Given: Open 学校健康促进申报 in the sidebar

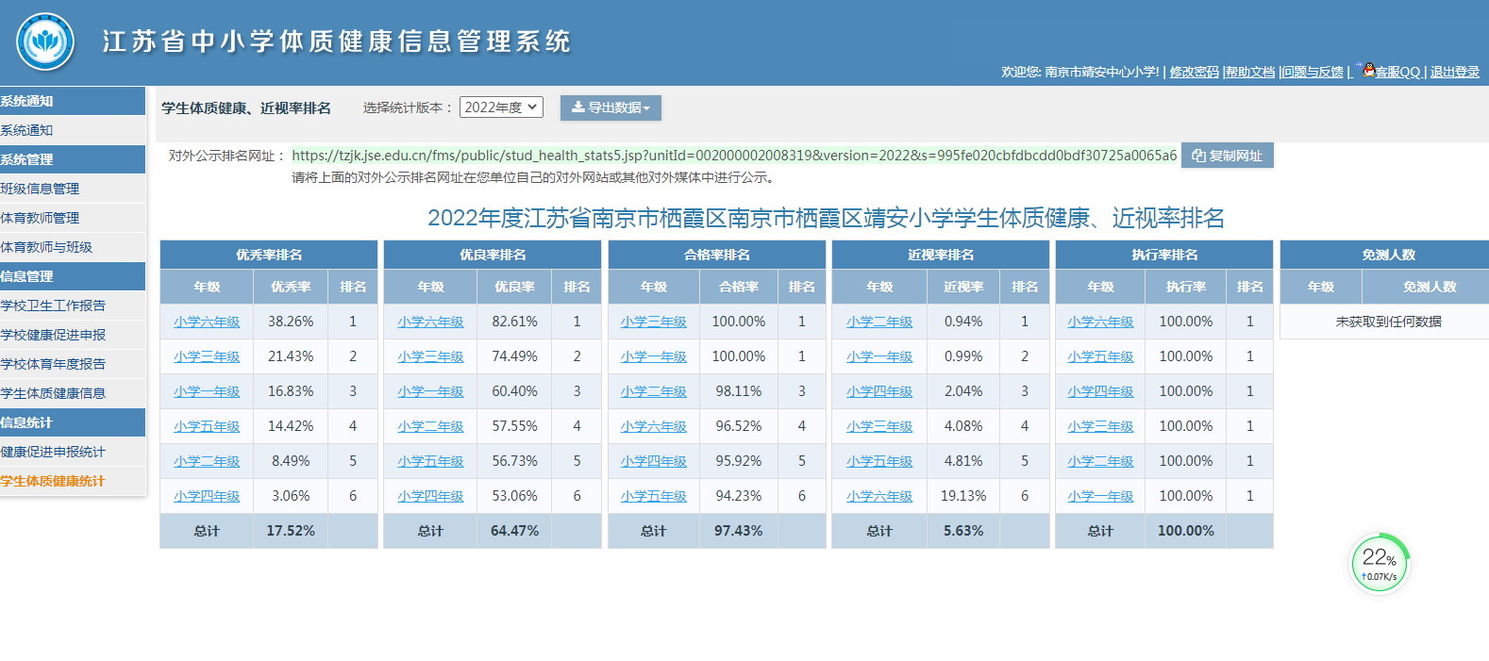Looking at the screenshot, I should point(73,335).
